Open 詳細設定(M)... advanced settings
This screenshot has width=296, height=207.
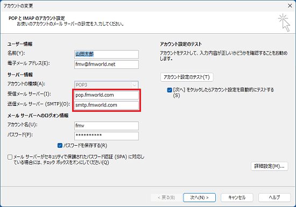click(270, 166)
